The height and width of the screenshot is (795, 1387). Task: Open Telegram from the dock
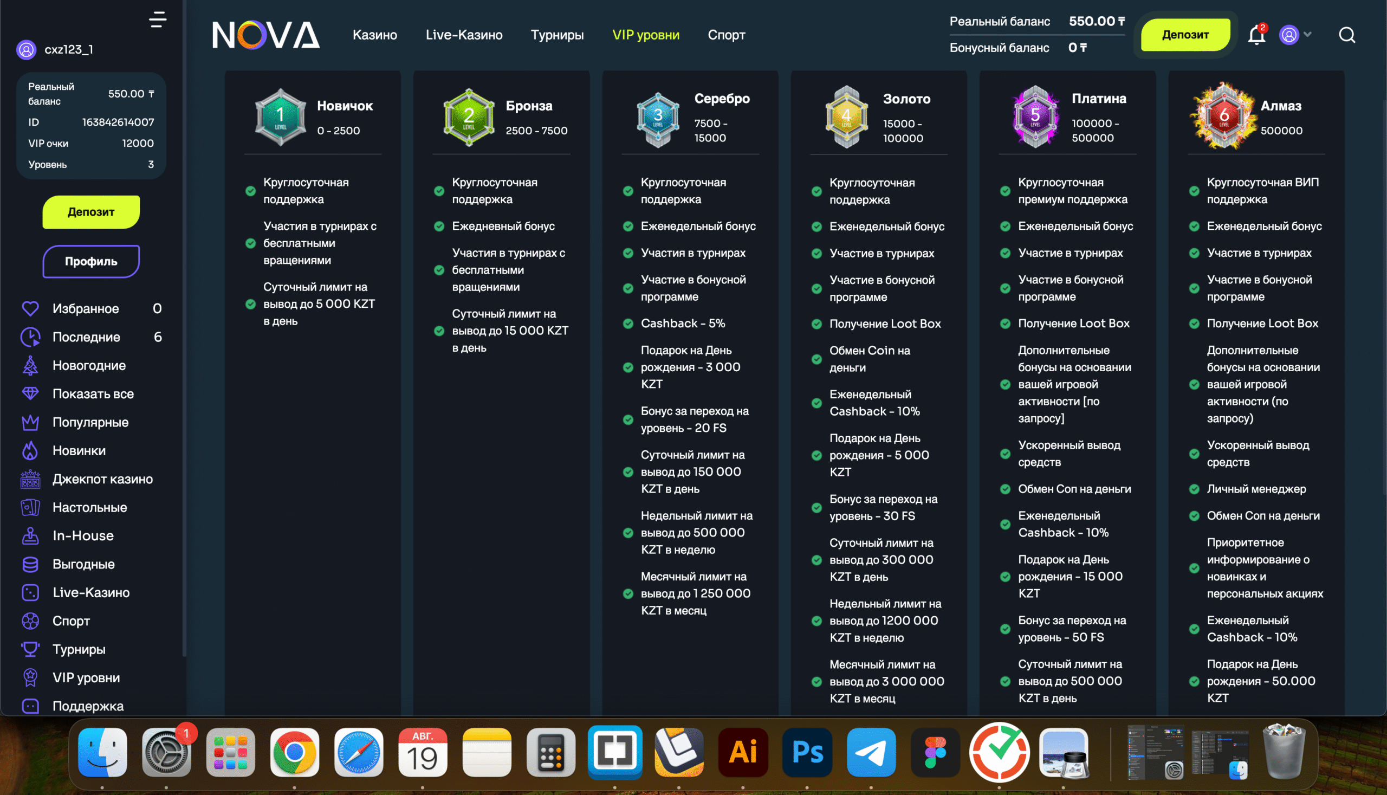871,752
